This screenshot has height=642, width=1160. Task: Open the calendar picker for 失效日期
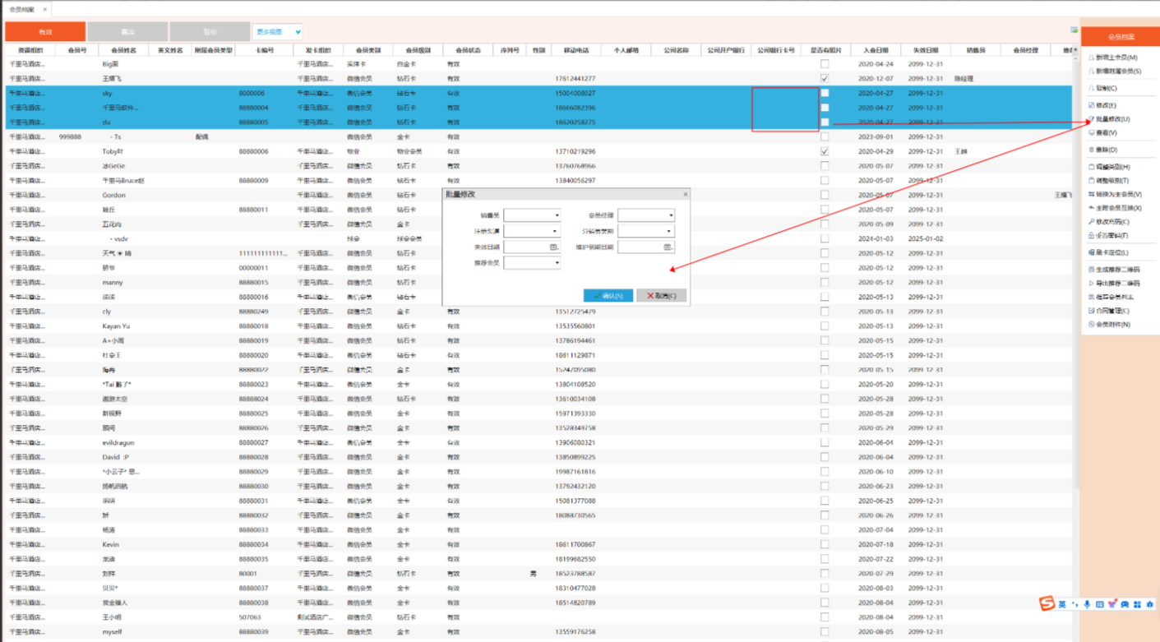(x=553, y=247)
